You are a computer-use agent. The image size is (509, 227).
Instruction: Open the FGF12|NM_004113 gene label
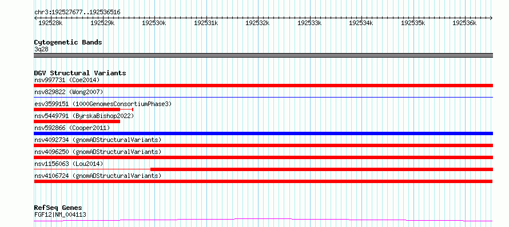click(60, 214)
